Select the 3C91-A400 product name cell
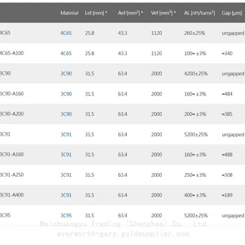Viewport: 245px width, 245px height. coord(12,195)
